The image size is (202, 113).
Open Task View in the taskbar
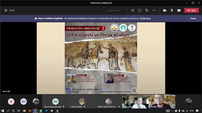click(x=19, y=111)
